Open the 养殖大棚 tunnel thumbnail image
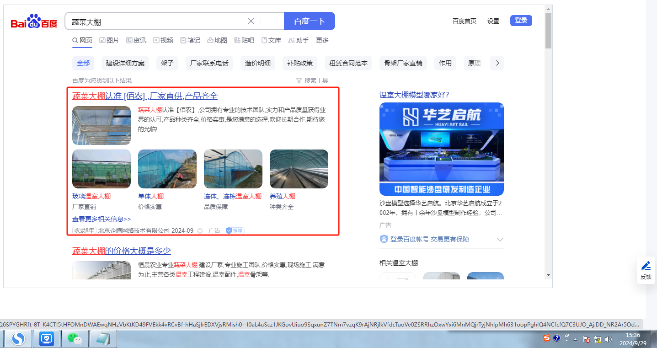This screenshot has width=657, height=348. [x=299, y=169]
